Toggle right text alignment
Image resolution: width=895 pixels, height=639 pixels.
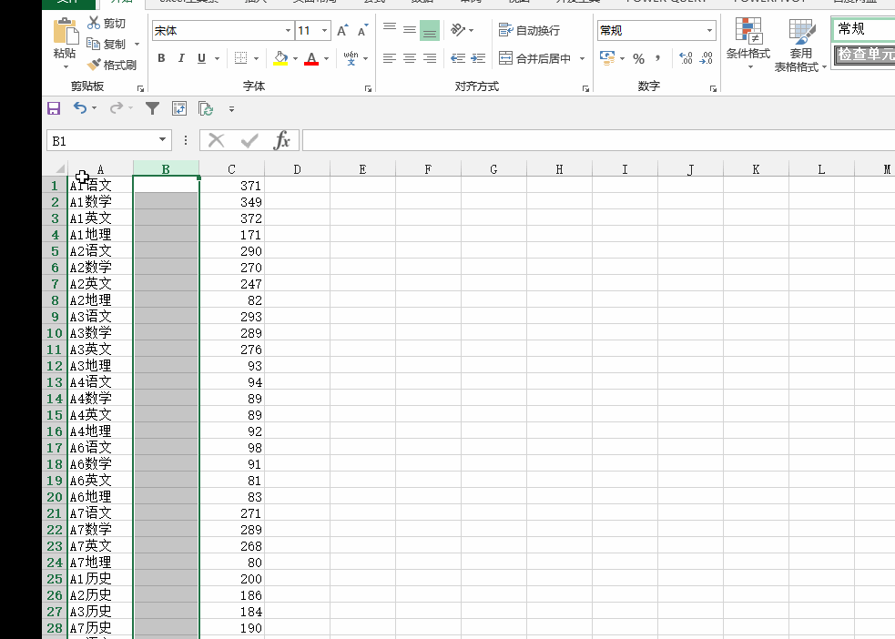pos(429,58)
